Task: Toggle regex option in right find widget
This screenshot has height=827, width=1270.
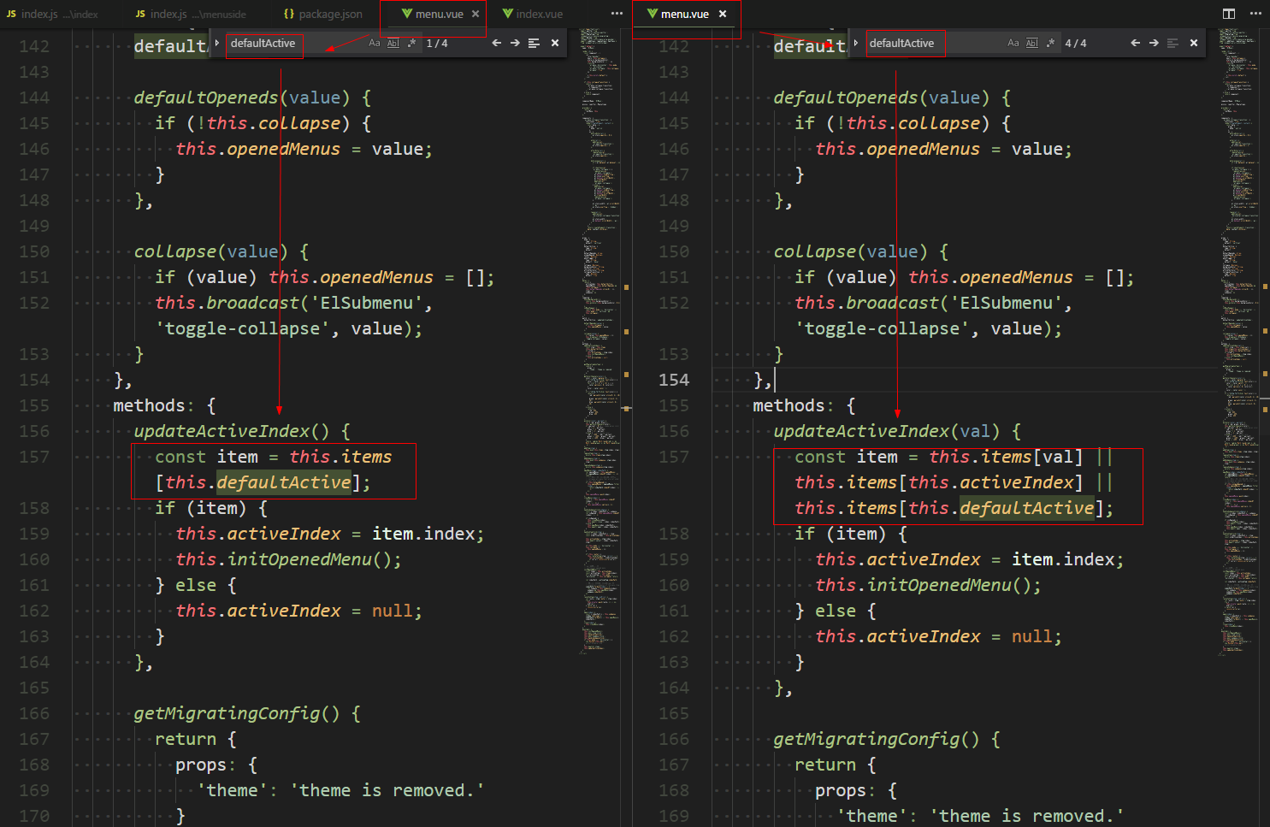Action: [1050, 43]
